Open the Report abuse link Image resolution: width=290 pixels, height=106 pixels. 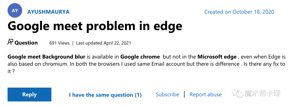[205, 94]
